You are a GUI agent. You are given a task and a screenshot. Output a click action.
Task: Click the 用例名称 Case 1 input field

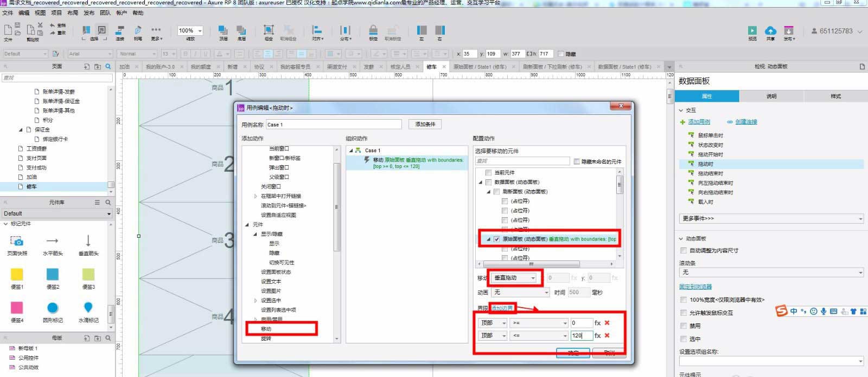tap(333, 125)
